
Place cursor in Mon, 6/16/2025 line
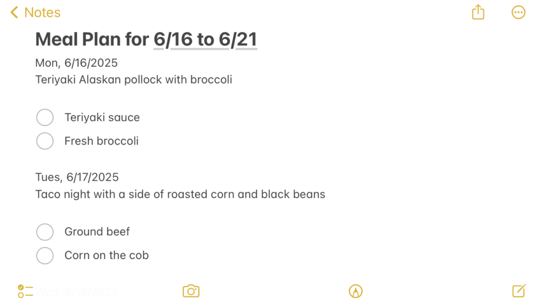coord(76,64)
